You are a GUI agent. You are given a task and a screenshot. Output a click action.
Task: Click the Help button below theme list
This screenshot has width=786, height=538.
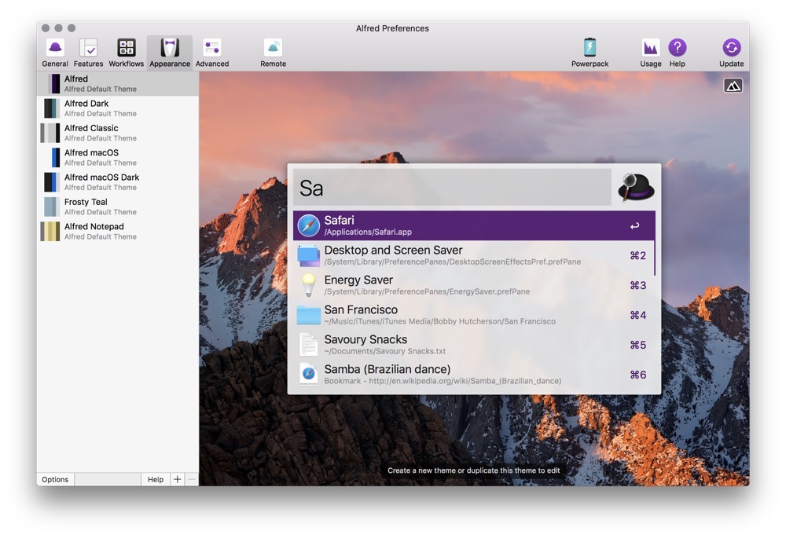coord(156,479)
